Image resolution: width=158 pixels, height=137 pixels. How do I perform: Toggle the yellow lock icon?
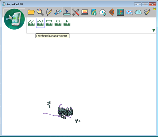tap(154, 9)
